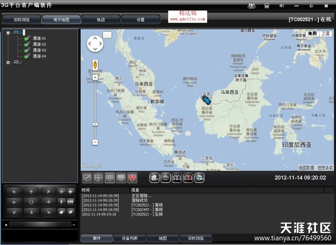This screenshot has height=245, width=336.
Task: Move PTZ camera down-right
Action: pos(48,212)
